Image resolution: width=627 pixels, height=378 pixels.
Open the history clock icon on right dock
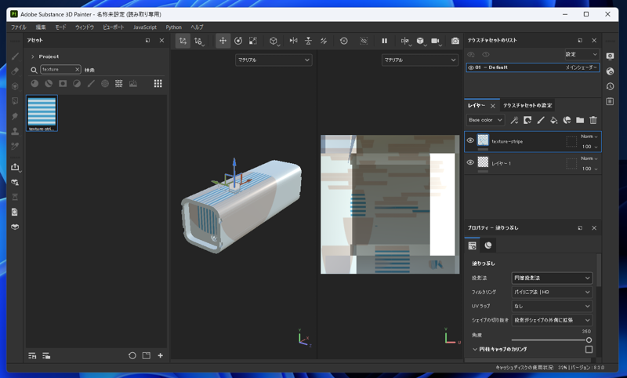click(x=610, y=86)
